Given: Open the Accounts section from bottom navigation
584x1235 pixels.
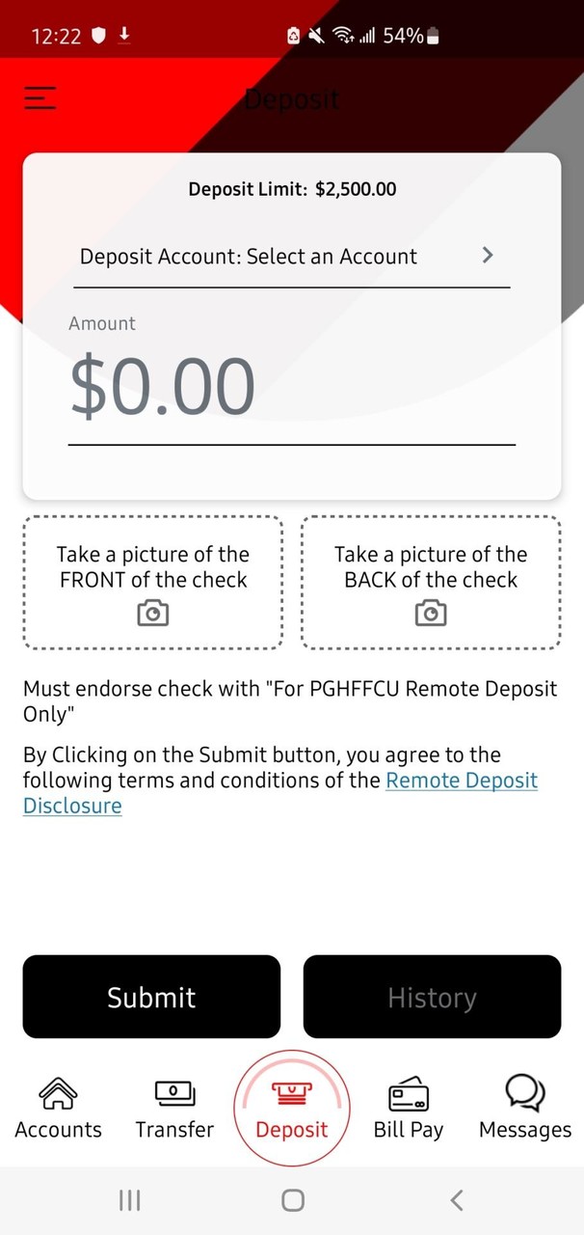Looking at the screenshot, I should [58, 1108].
